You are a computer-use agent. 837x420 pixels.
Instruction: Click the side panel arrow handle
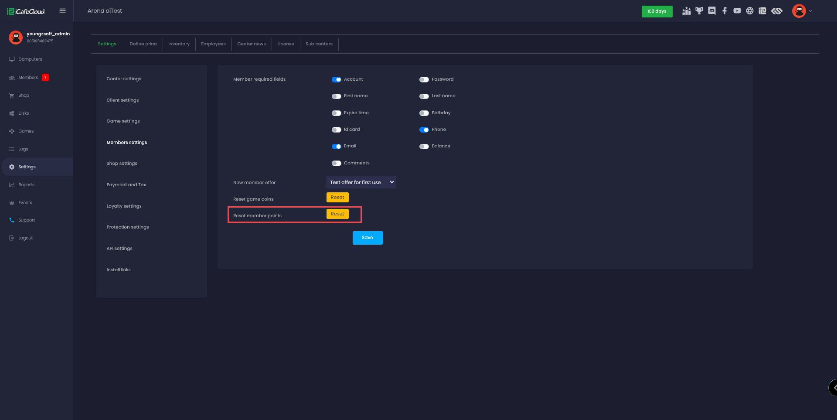click(x=834, y=387)
